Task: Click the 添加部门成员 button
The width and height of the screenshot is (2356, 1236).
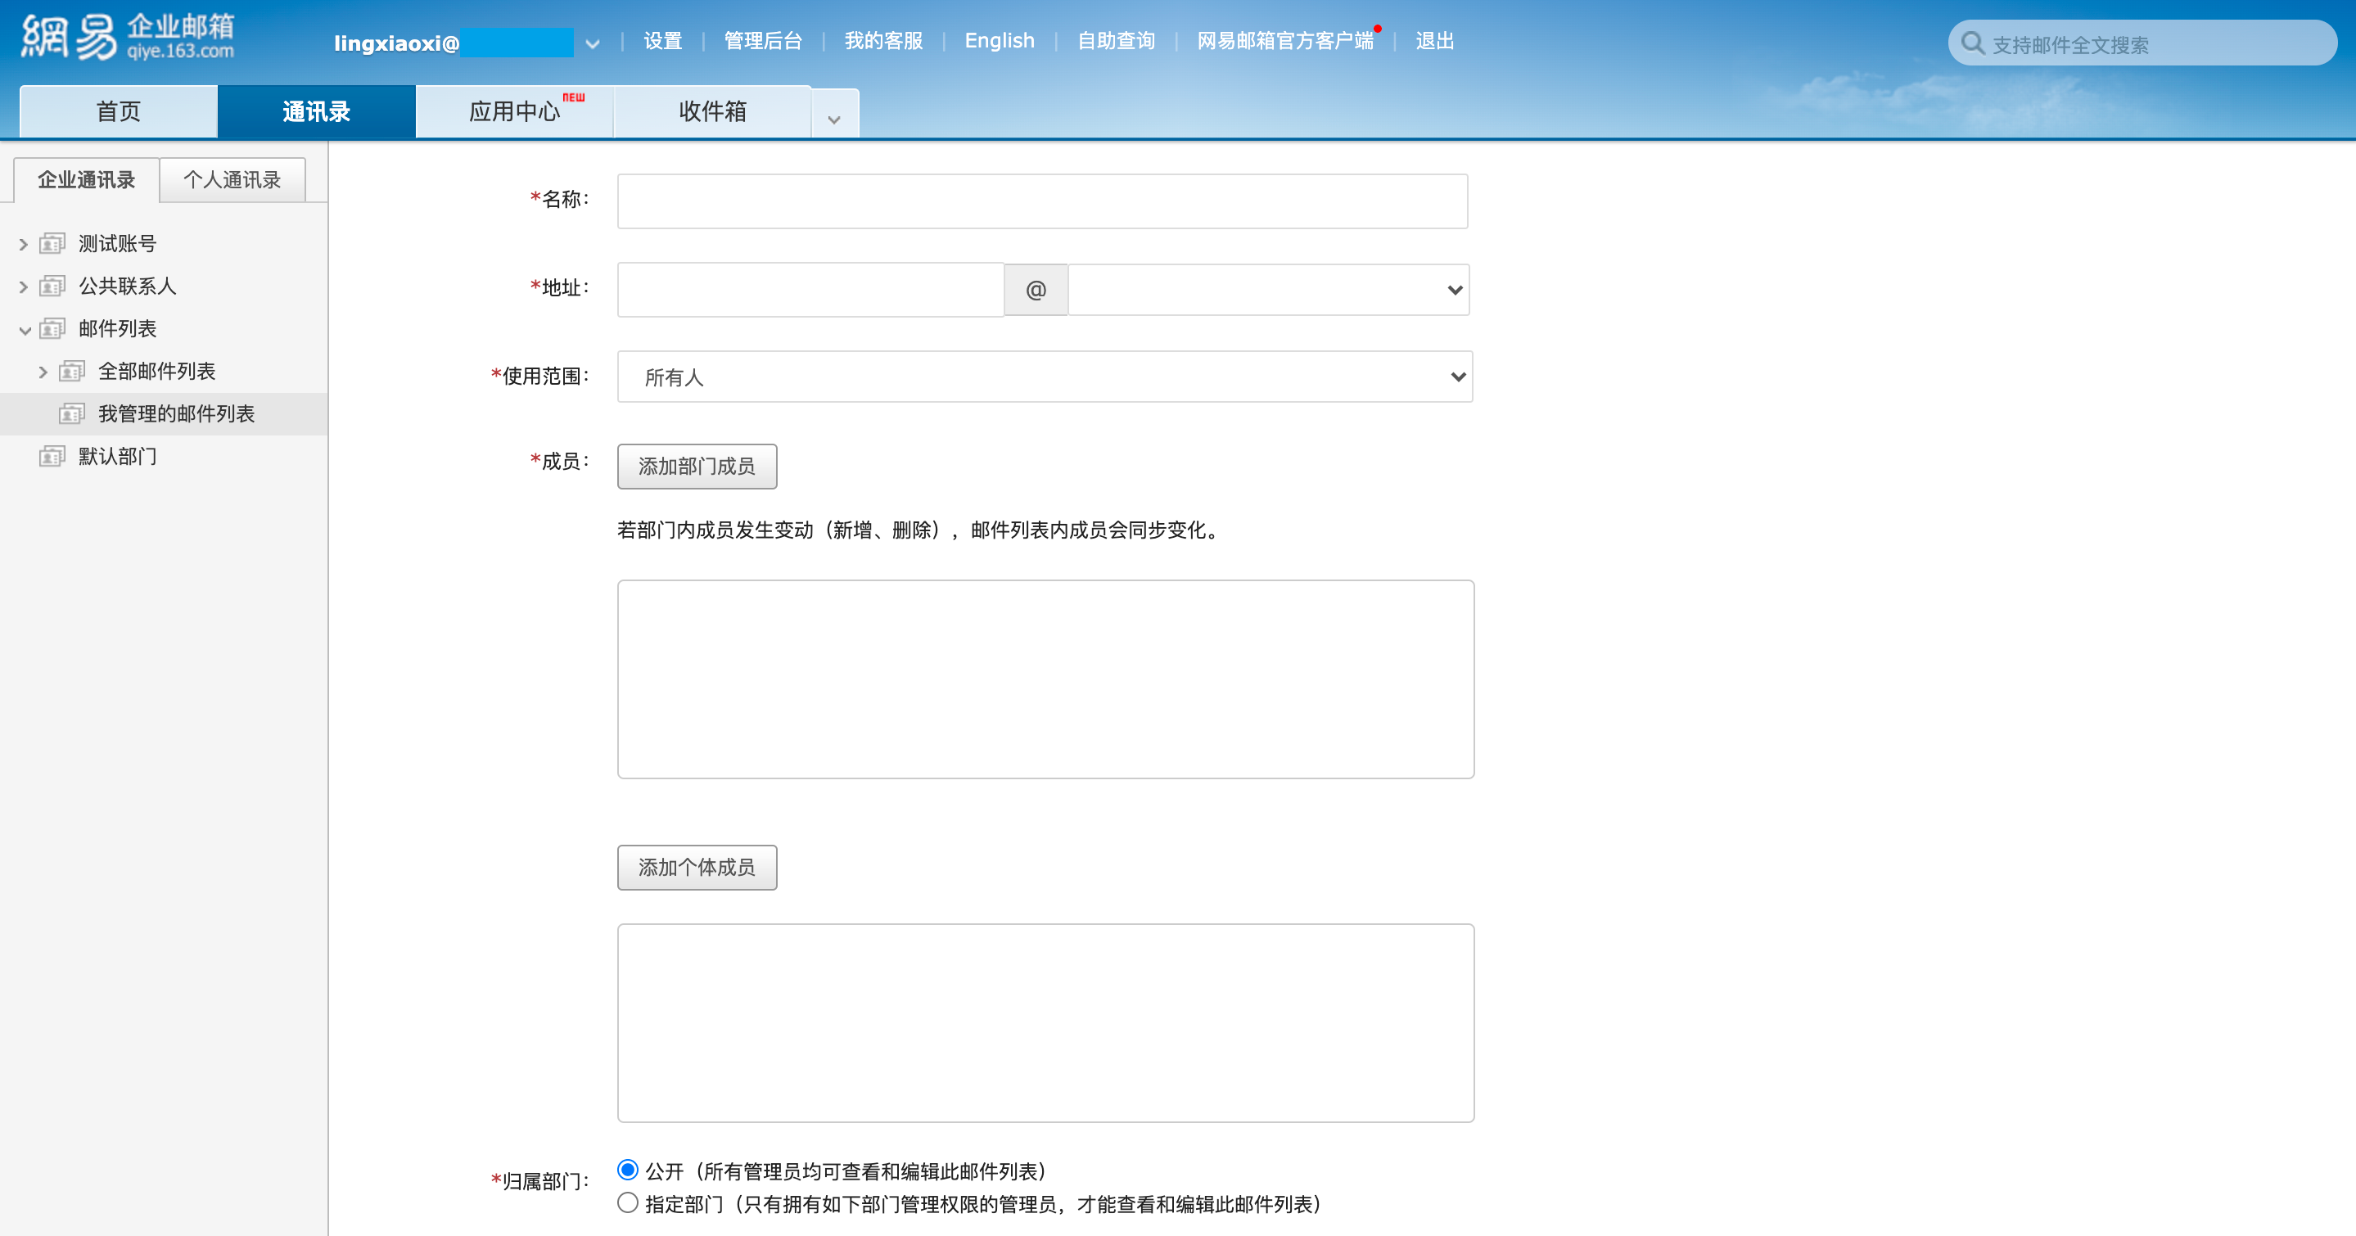Action: 696,467
